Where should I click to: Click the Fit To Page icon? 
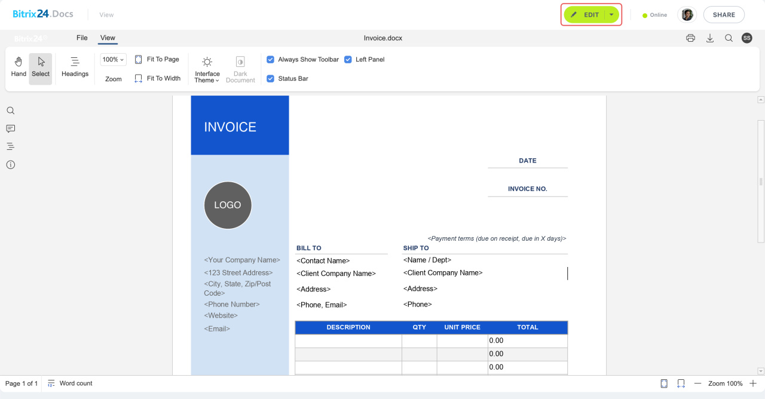pos(139,59)
